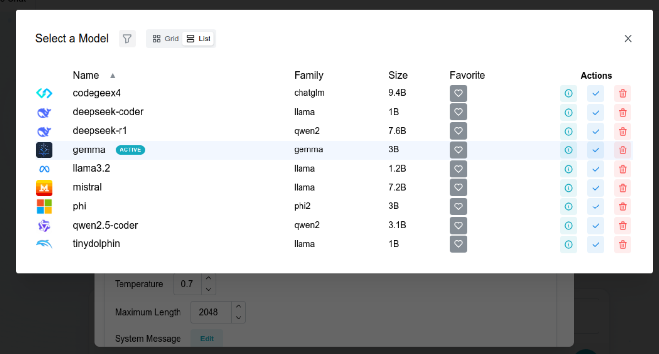Favorite the phi model

pos(458,206)
